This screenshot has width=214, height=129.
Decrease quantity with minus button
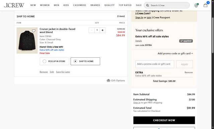pos(91,30)
